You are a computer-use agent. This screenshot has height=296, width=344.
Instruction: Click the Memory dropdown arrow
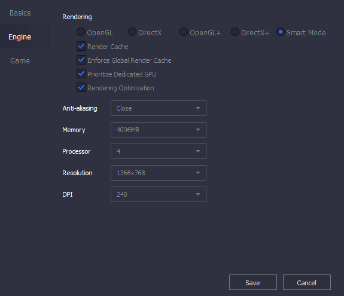[198, 130]
